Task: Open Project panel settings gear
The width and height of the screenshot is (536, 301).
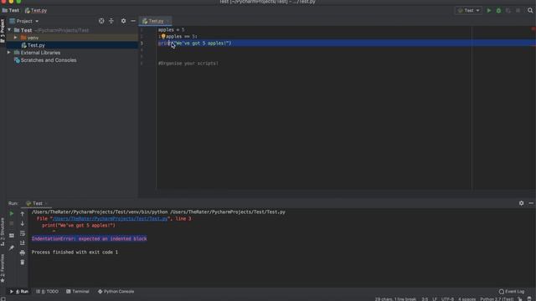Action: click(123, 21)
